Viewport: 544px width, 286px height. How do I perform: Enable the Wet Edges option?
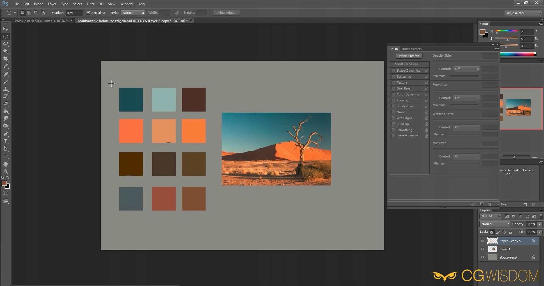pyautogui.click(x=393, y=118)
